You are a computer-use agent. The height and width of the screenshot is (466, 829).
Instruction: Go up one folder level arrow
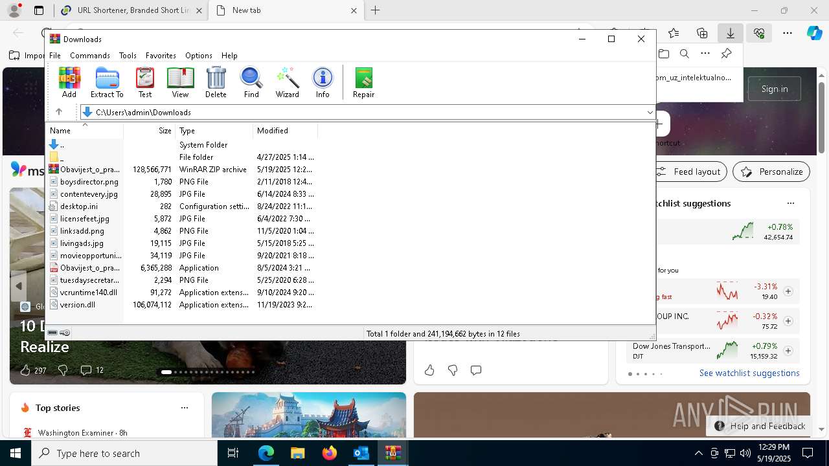coord(59,112)
